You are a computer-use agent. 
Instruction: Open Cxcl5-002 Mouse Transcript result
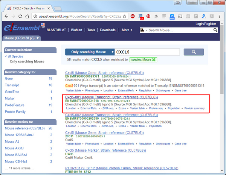(x=111, y=115)
